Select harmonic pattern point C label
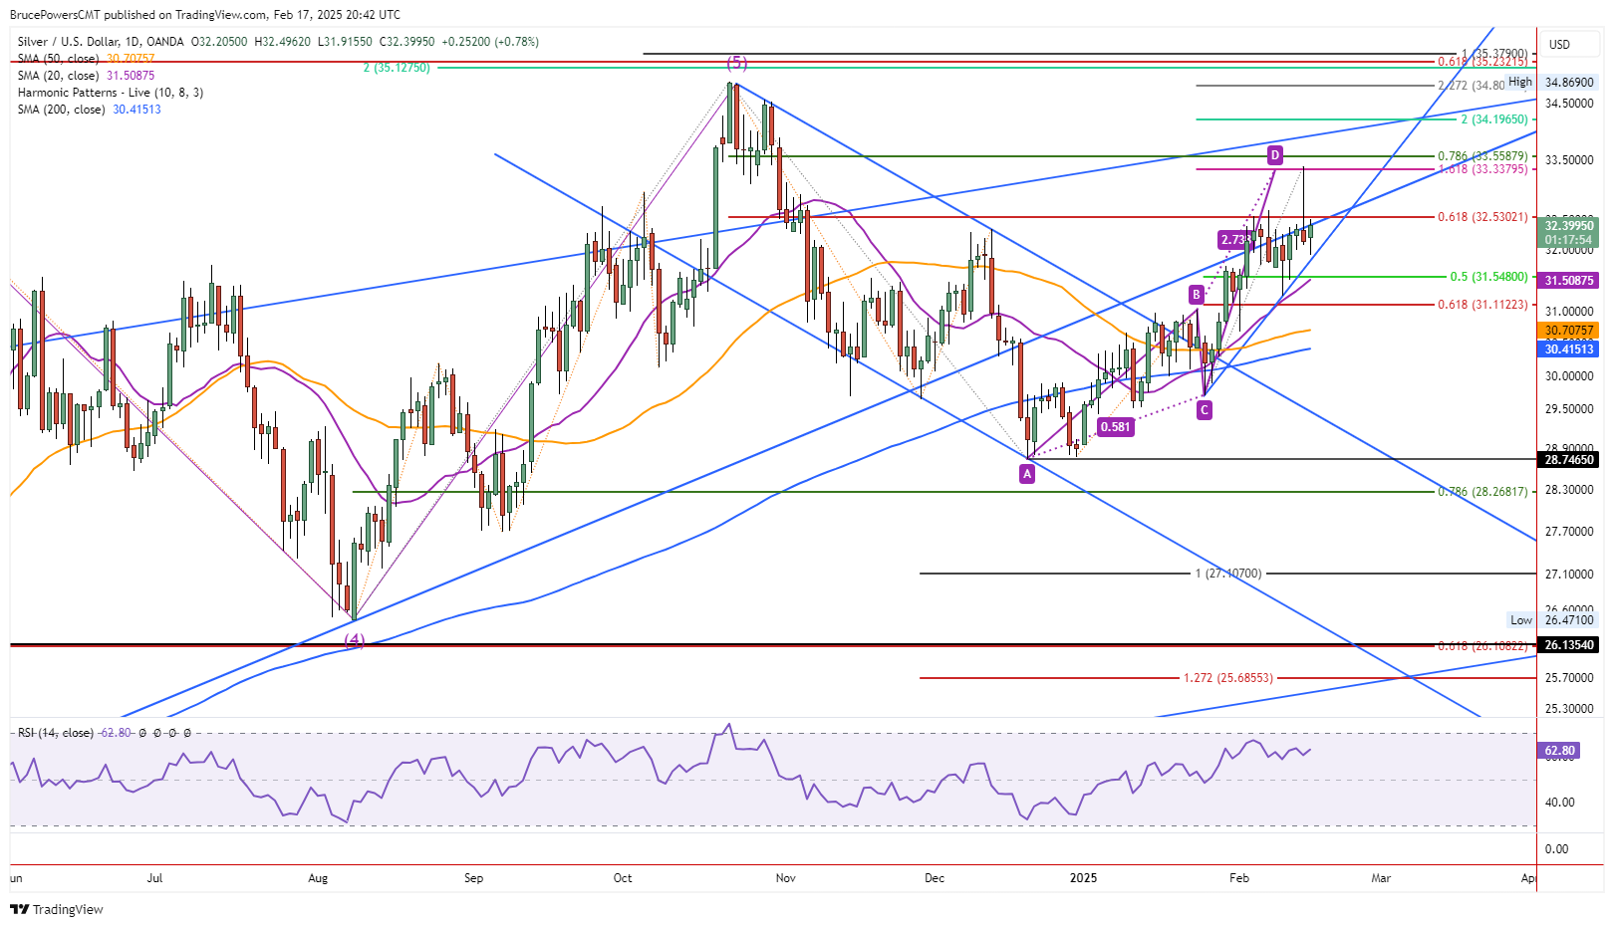This screenshot has width=1614, height=927. [x=1205, y=410]
